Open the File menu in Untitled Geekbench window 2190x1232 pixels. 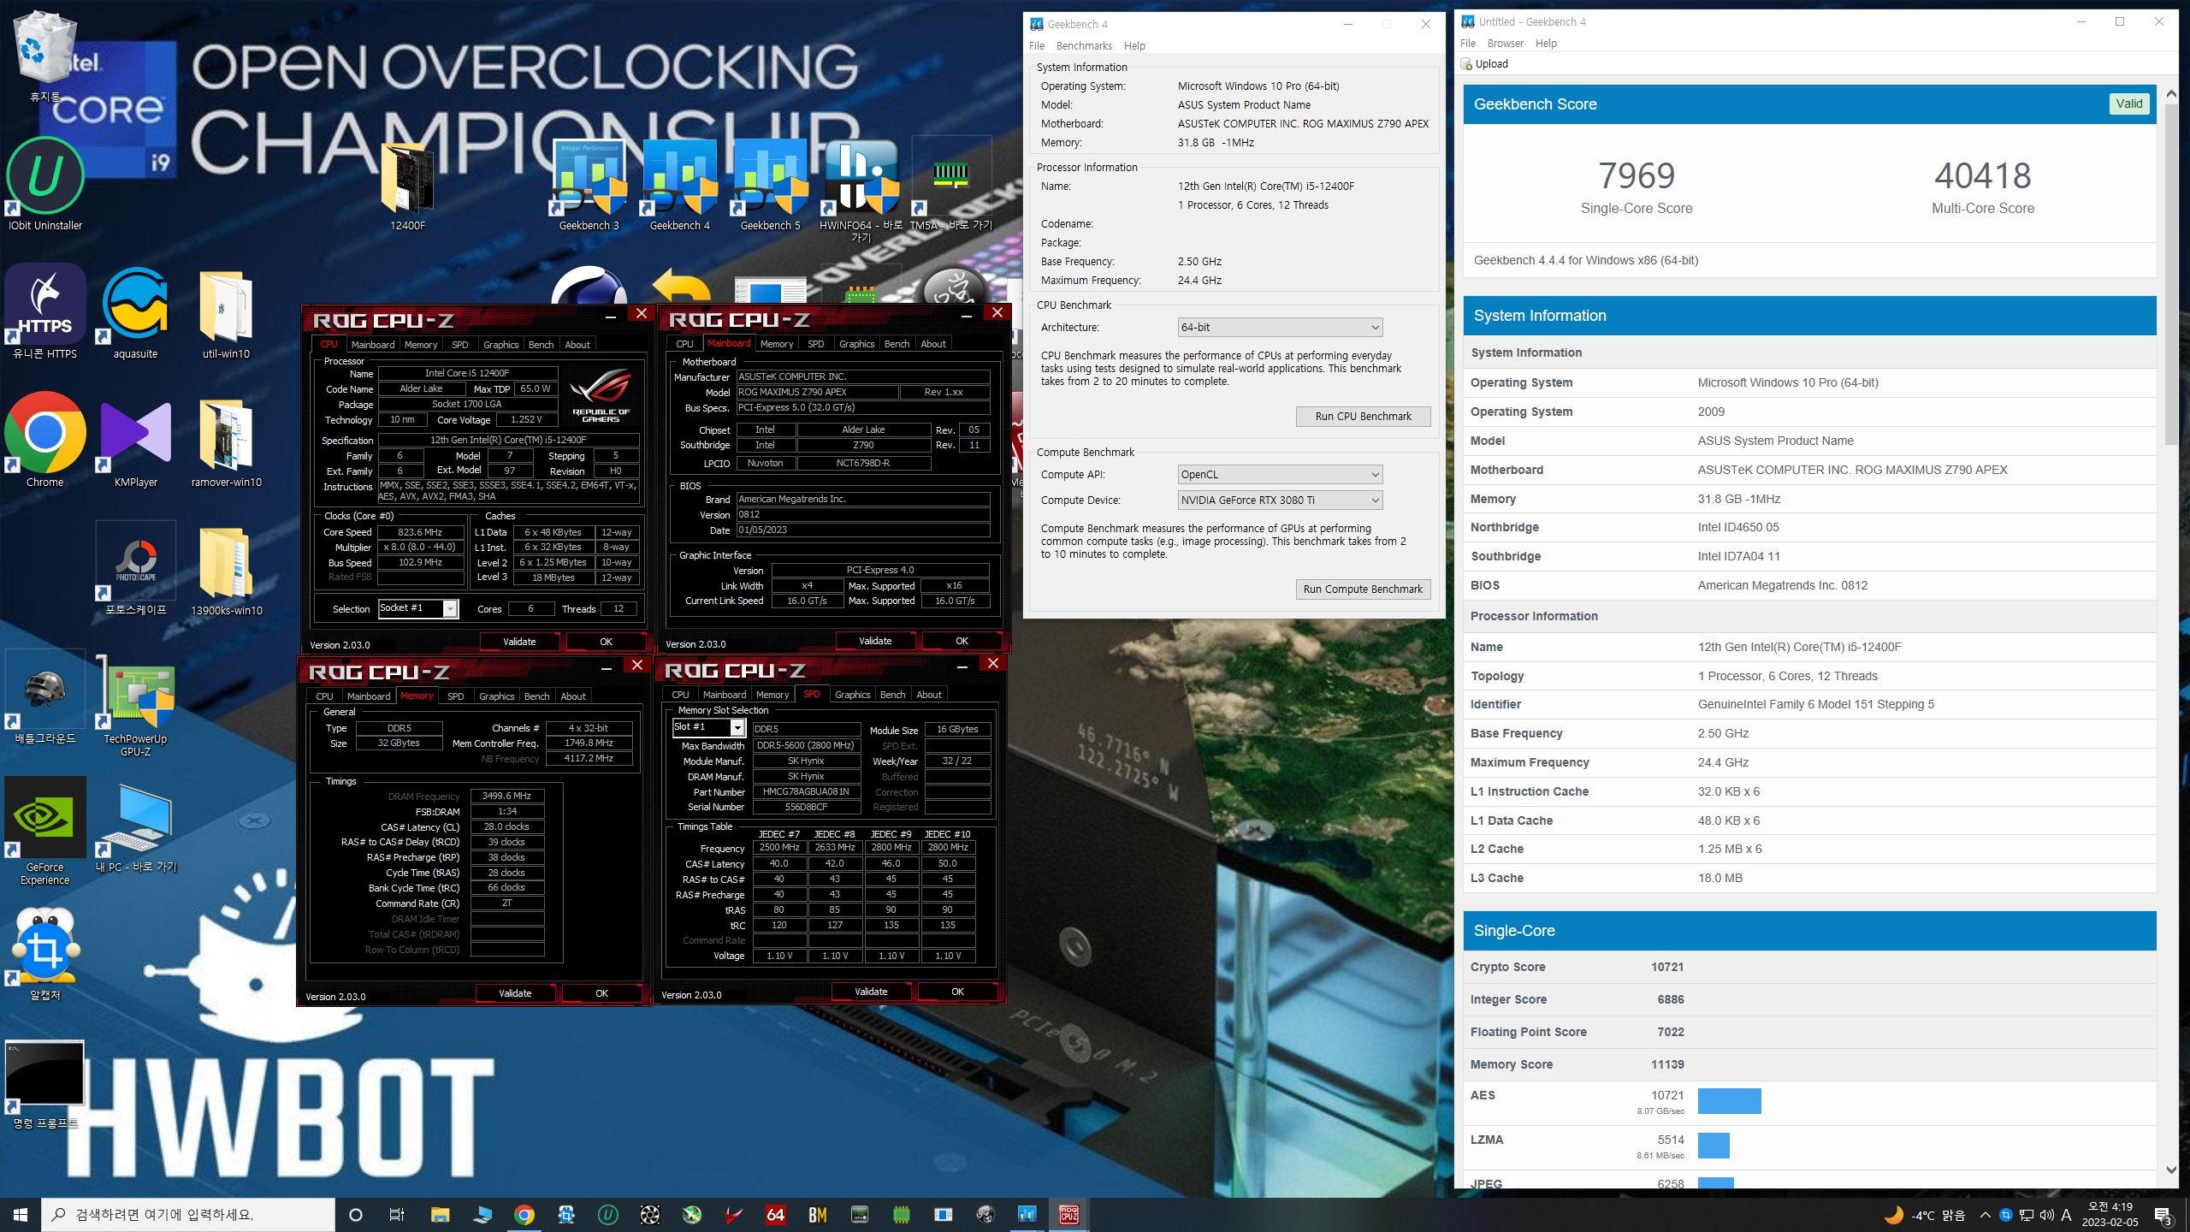pos(1468,43)
